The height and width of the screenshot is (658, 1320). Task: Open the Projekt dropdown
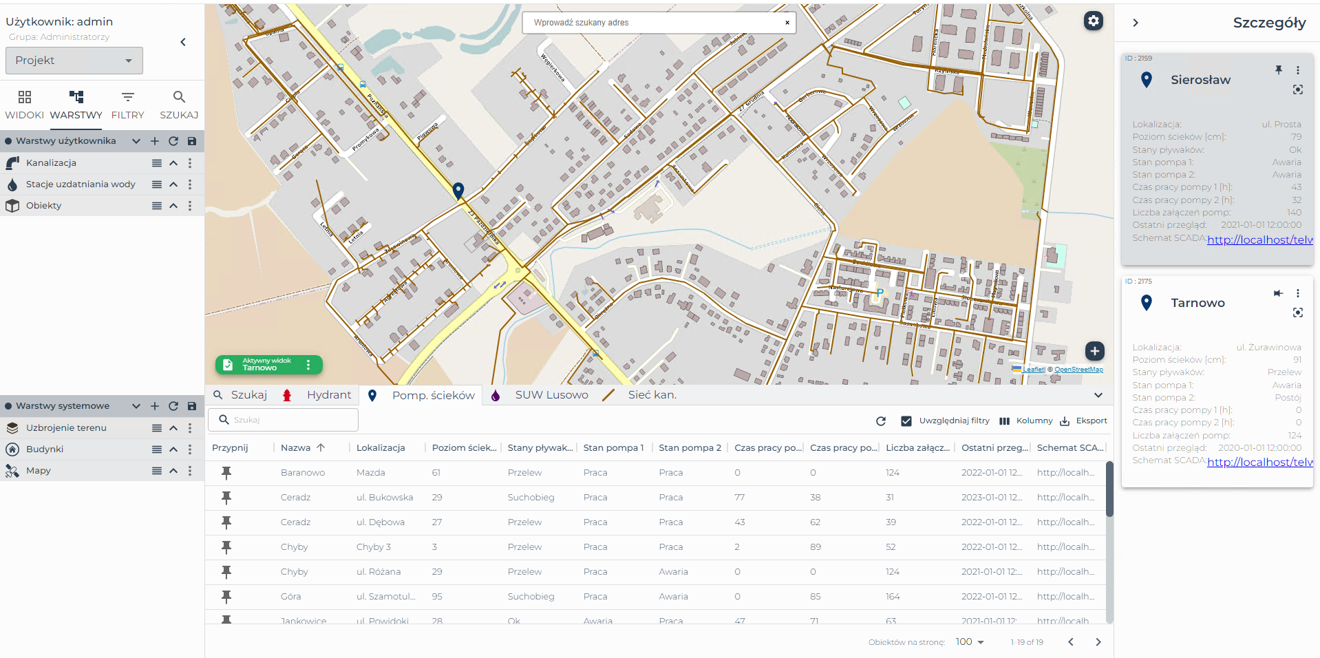click(x=74, y=61)
